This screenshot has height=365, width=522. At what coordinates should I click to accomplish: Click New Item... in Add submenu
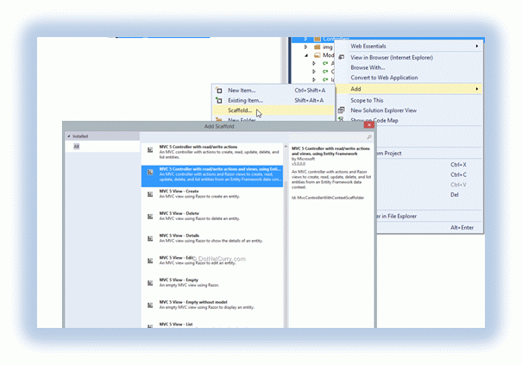tap(274, 91)
